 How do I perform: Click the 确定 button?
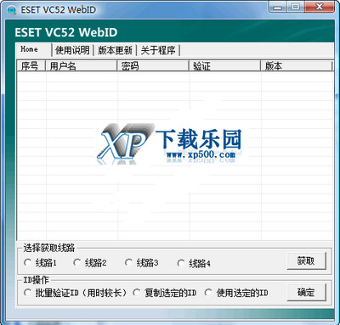coord(306,293)
